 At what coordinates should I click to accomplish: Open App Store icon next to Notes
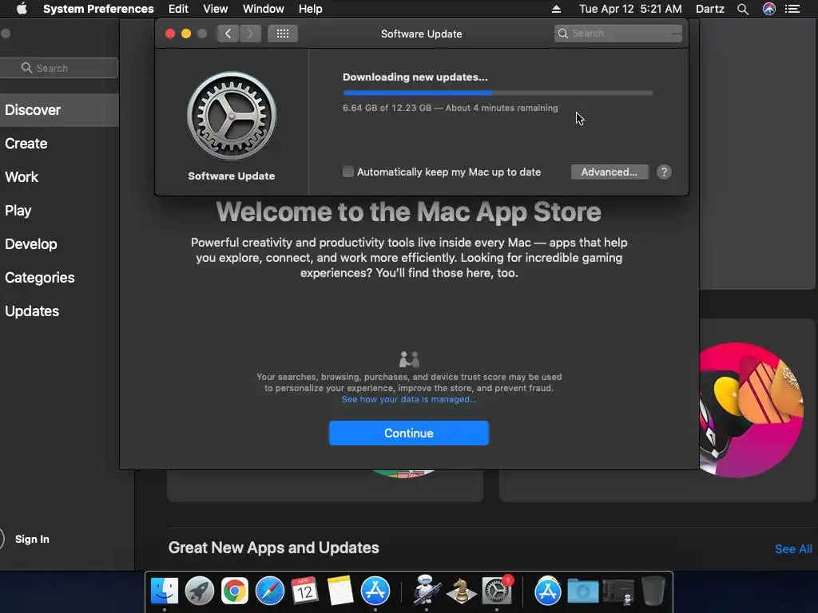[375, 591]
